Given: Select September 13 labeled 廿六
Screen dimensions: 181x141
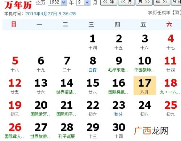Looking at the screenshot, I should click(x=41, y=86).
